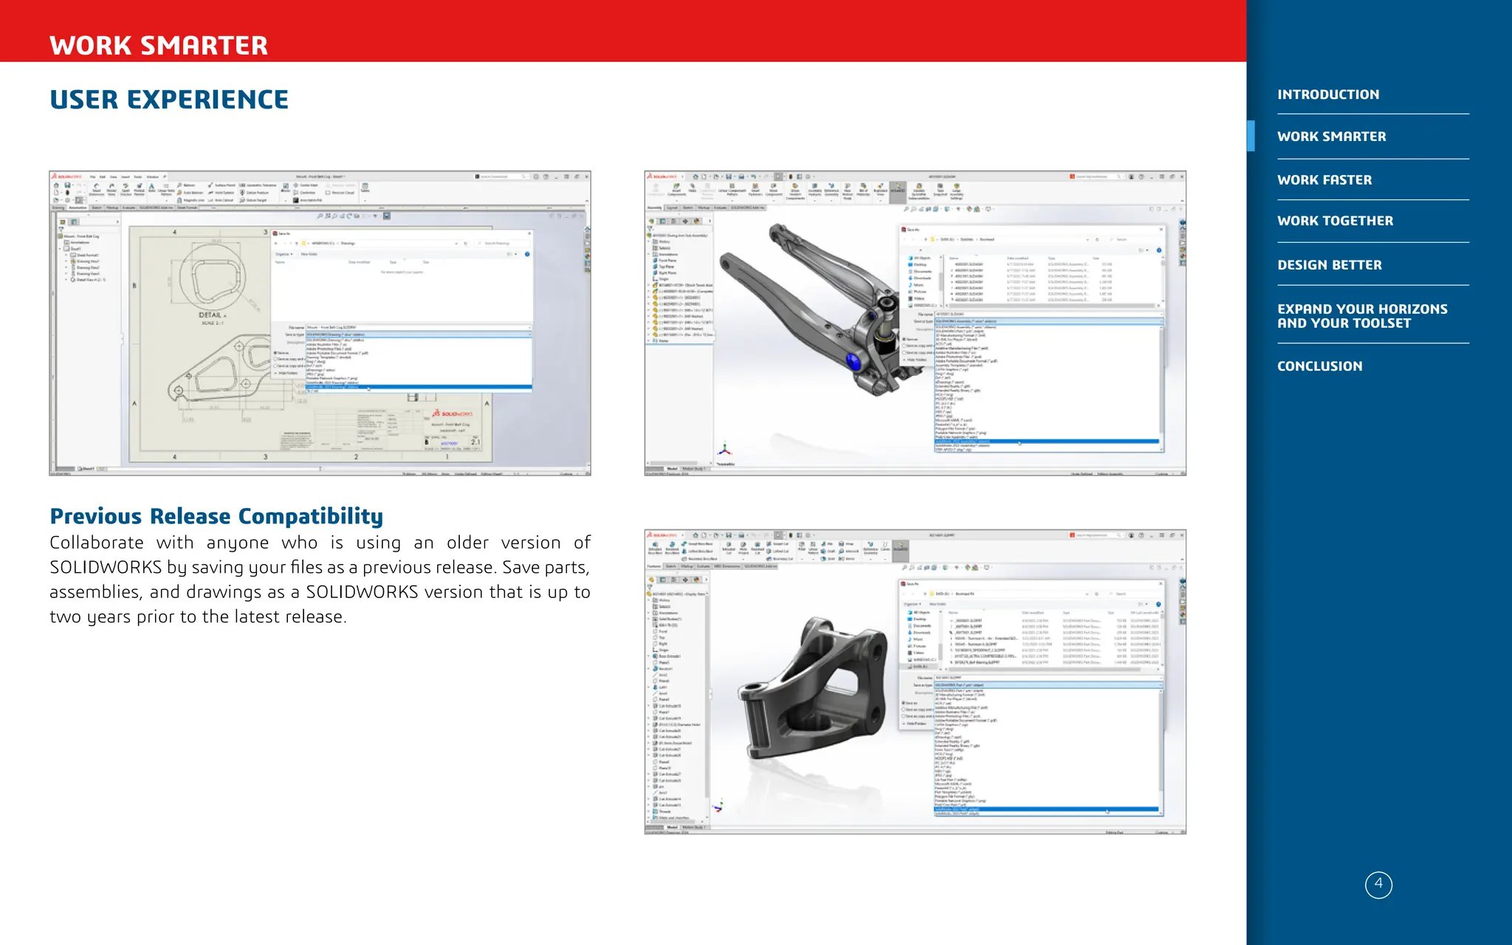This screenshot has height=945, width=1512.
Task: Open the Design Better section
Action: [x=1329, y=265]
